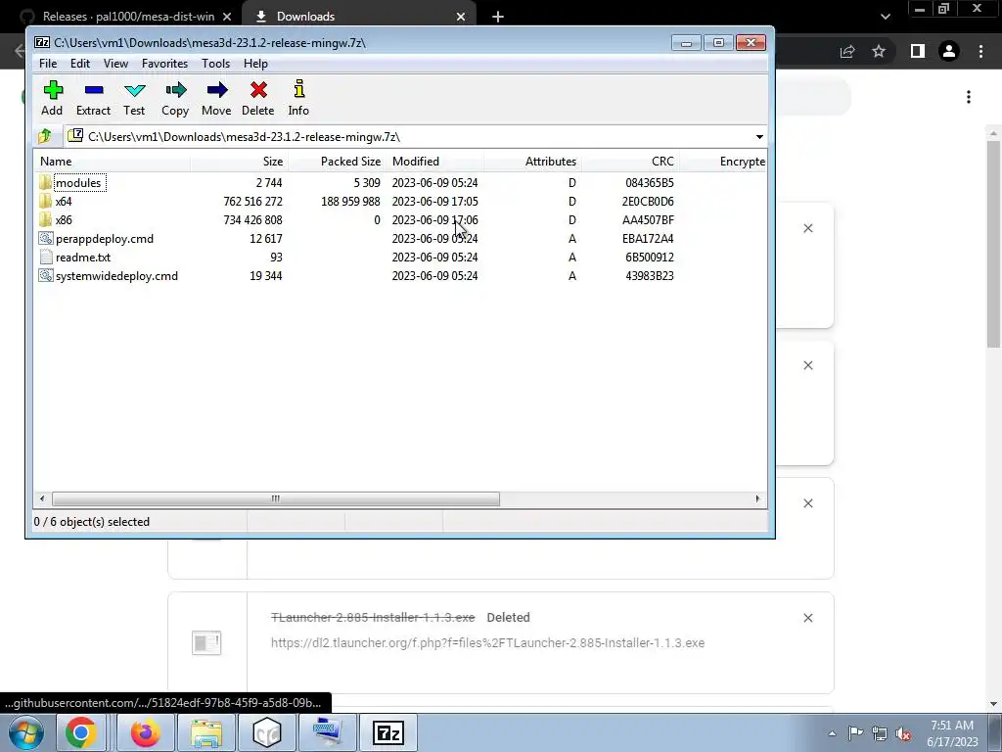Open the File menu
The image size is (1002, 752).
click(48, 64)
